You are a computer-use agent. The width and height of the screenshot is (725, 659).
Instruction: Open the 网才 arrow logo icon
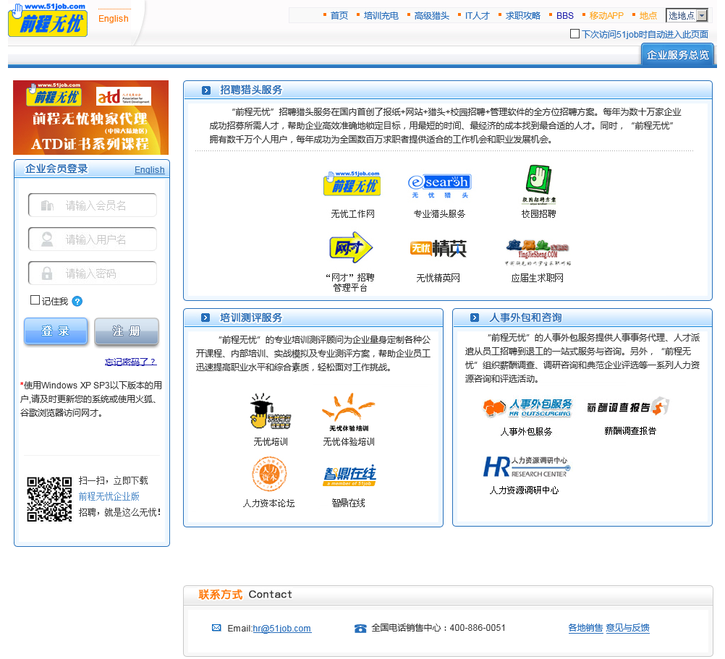pyautogui.click(x=351, y=247)
